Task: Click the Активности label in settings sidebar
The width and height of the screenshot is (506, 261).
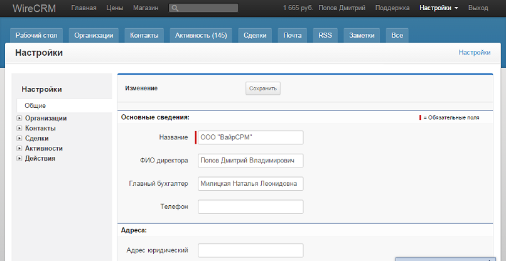Action: point(44,149)
